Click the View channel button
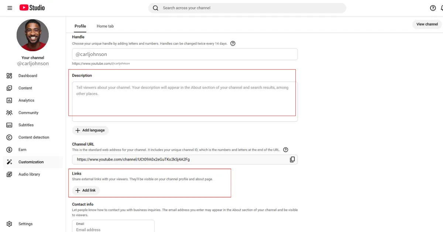 pyautogui.click(x=427, y=24)
